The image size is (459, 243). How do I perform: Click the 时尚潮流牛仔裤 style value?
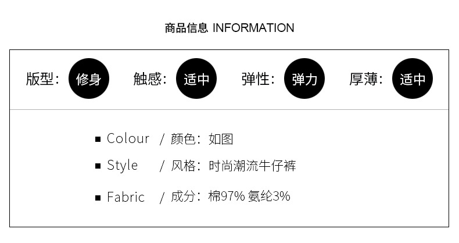[x=252, y=166]
